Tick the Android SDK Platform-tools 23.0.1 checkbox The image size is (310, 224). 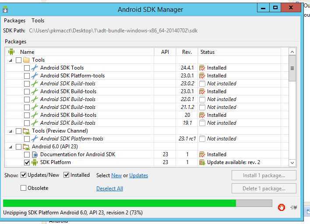[27, 76]
